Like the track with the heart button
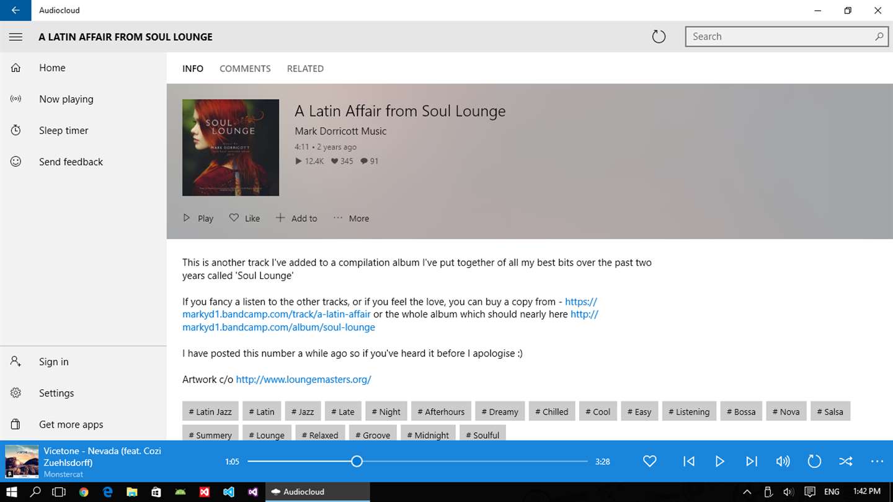This screenshot has width=893, height=502. [x=244, y=218]
